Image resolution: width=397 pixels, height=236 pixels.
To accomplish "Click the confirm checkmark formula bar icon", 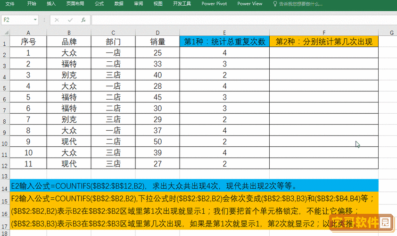I will coord(70,20).
